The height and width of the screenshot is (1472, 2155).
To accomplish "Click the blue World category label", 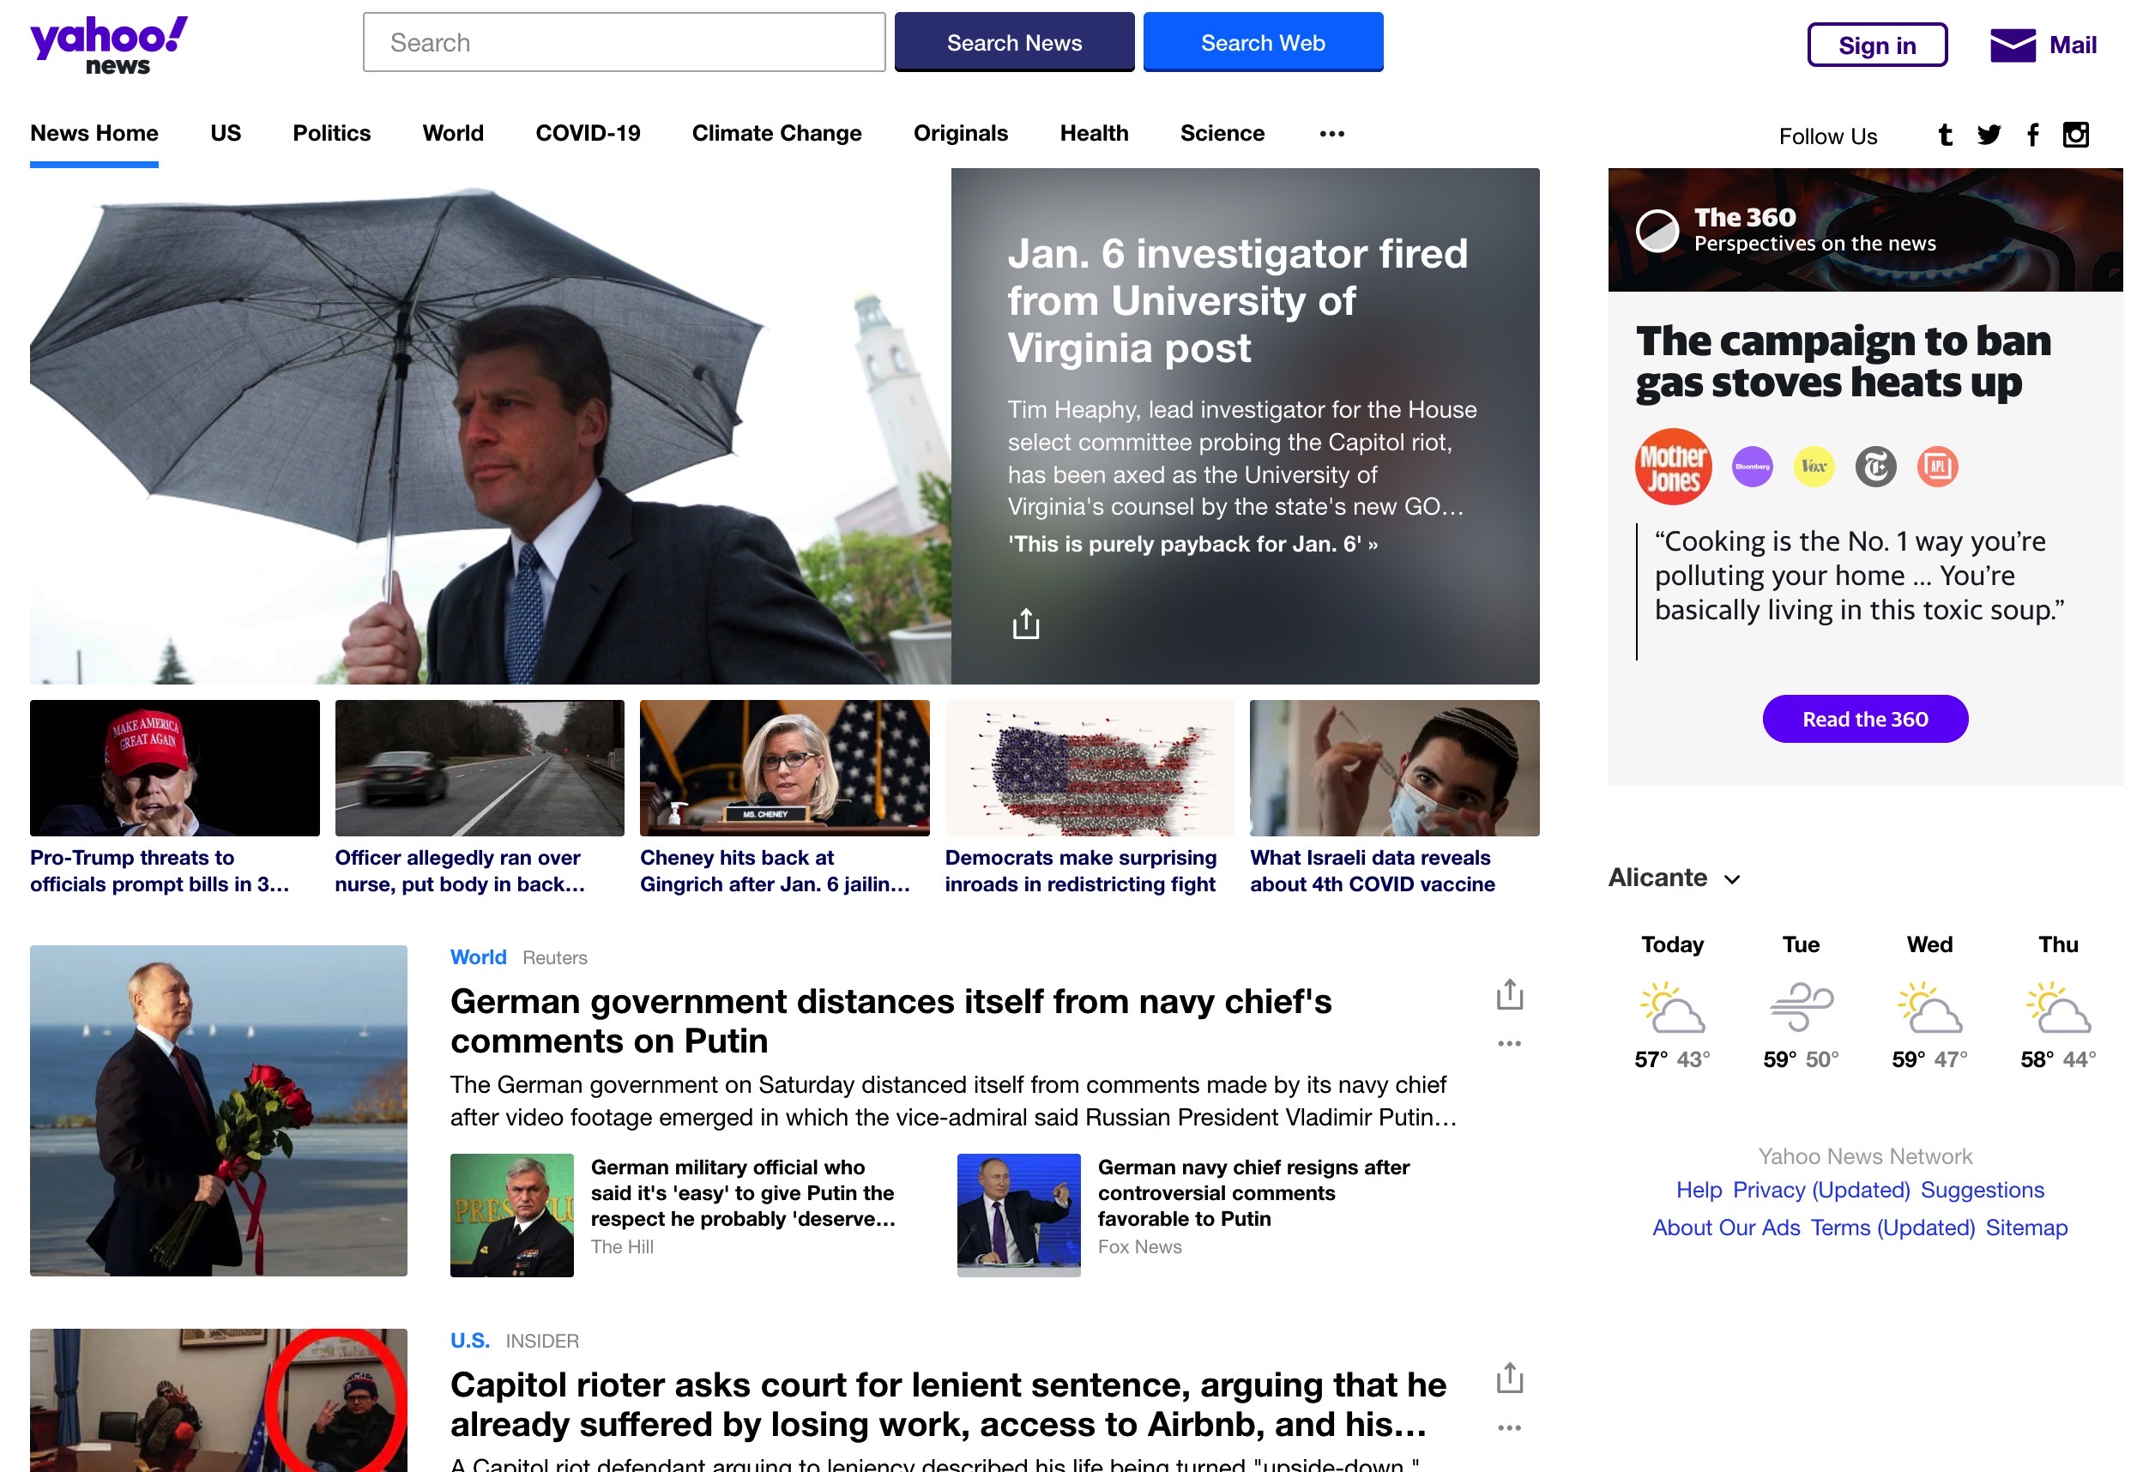I will [x=479, y=957].
